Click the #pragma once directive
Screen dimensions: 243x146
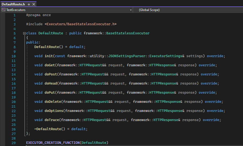[x=39, y=15]
